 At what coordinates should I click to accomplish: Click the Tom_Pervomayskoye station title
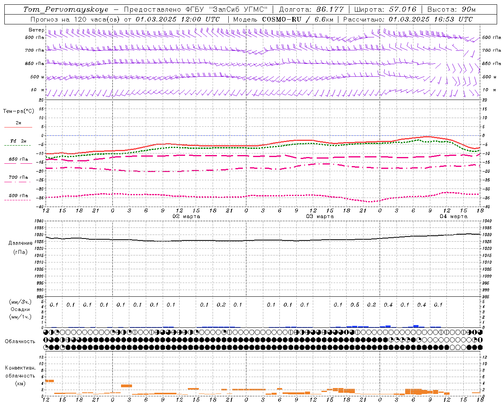click(x=66, y=9)
